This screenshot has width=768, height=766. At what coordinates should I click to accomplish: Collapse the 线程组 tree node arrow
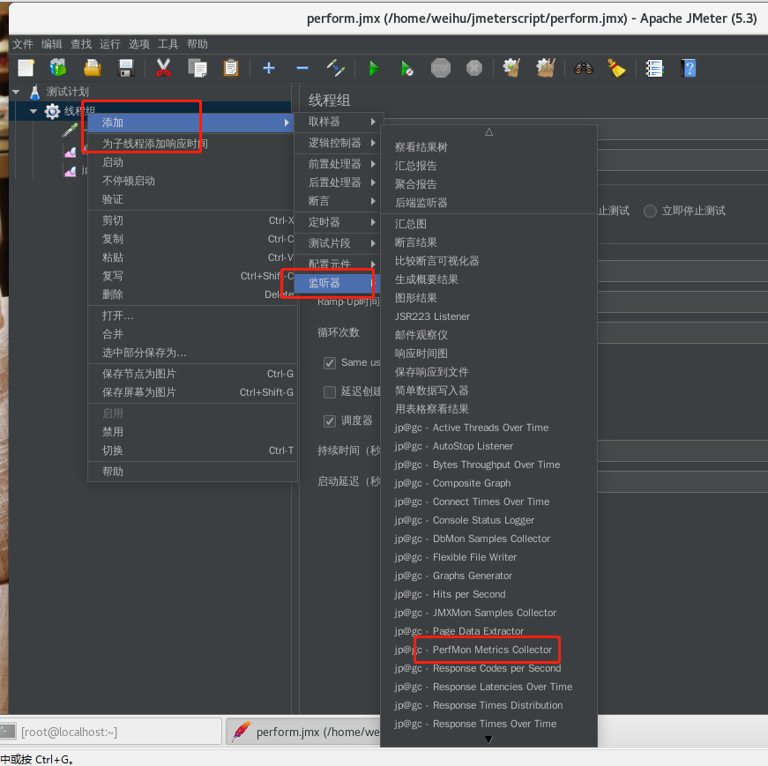[34, 111]
